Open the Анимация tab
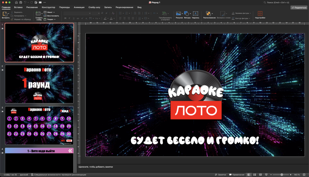 click(x=79, y=7)
